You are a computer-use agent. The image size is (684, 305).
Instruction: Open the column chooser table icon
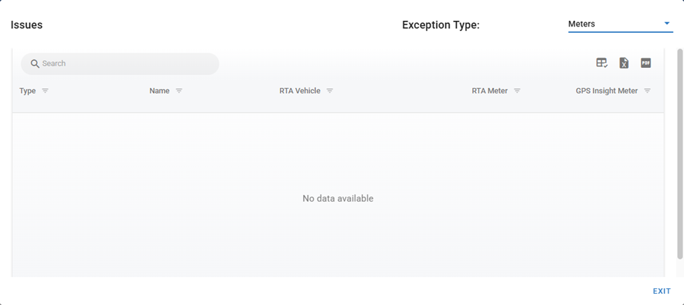pyautogui.click(x=602, y=63)
